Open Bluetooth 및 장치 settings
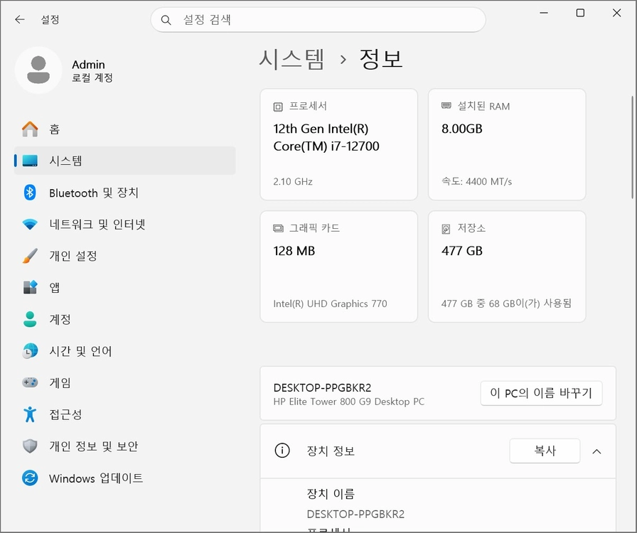 (124, 192)
